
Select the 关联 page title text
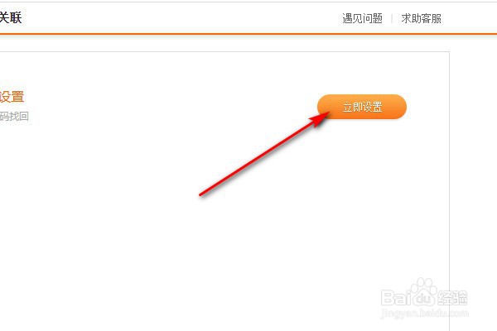tap(11, 17)
